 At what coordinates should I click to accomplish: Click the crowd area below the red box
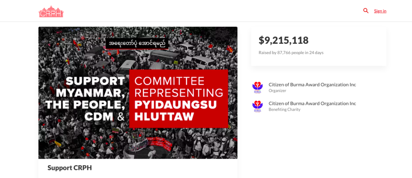pos(179,143)
